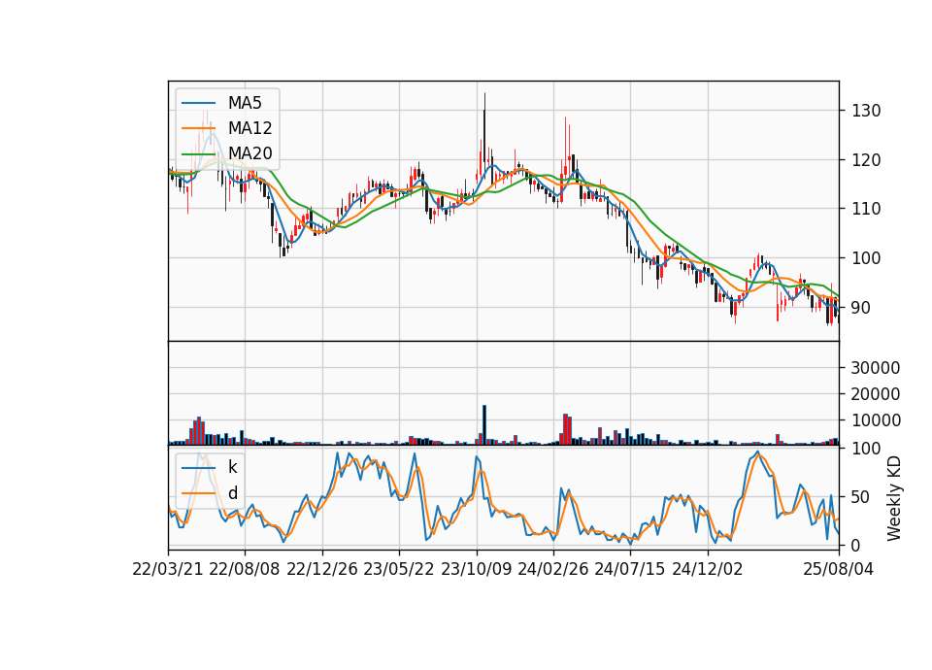
Task: Click the 130 price axis label
Action: [866, 111]
